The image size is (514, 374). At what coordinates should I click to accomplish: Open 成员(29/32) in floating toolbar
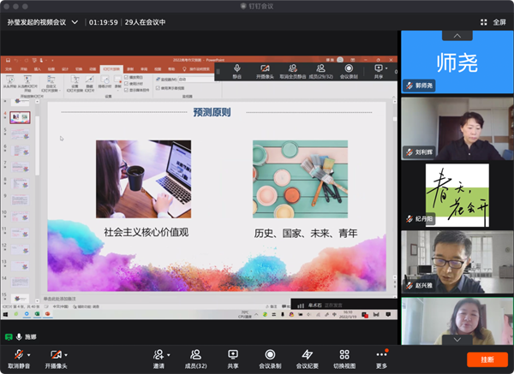point(321,71)
